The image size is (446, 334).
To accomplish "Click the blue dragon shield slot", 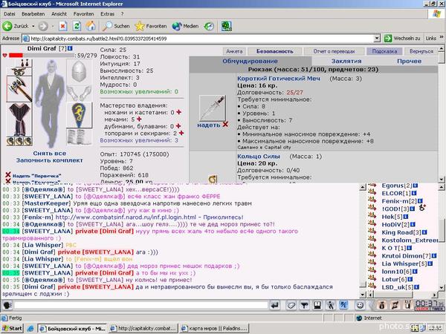I will (x=79, y=115).
